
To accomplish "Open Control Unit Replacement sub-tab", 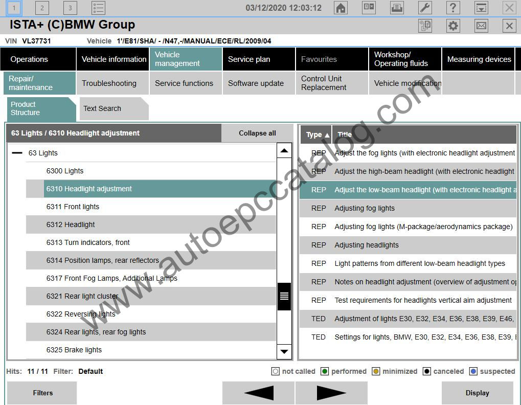I will tap(332, 83).
